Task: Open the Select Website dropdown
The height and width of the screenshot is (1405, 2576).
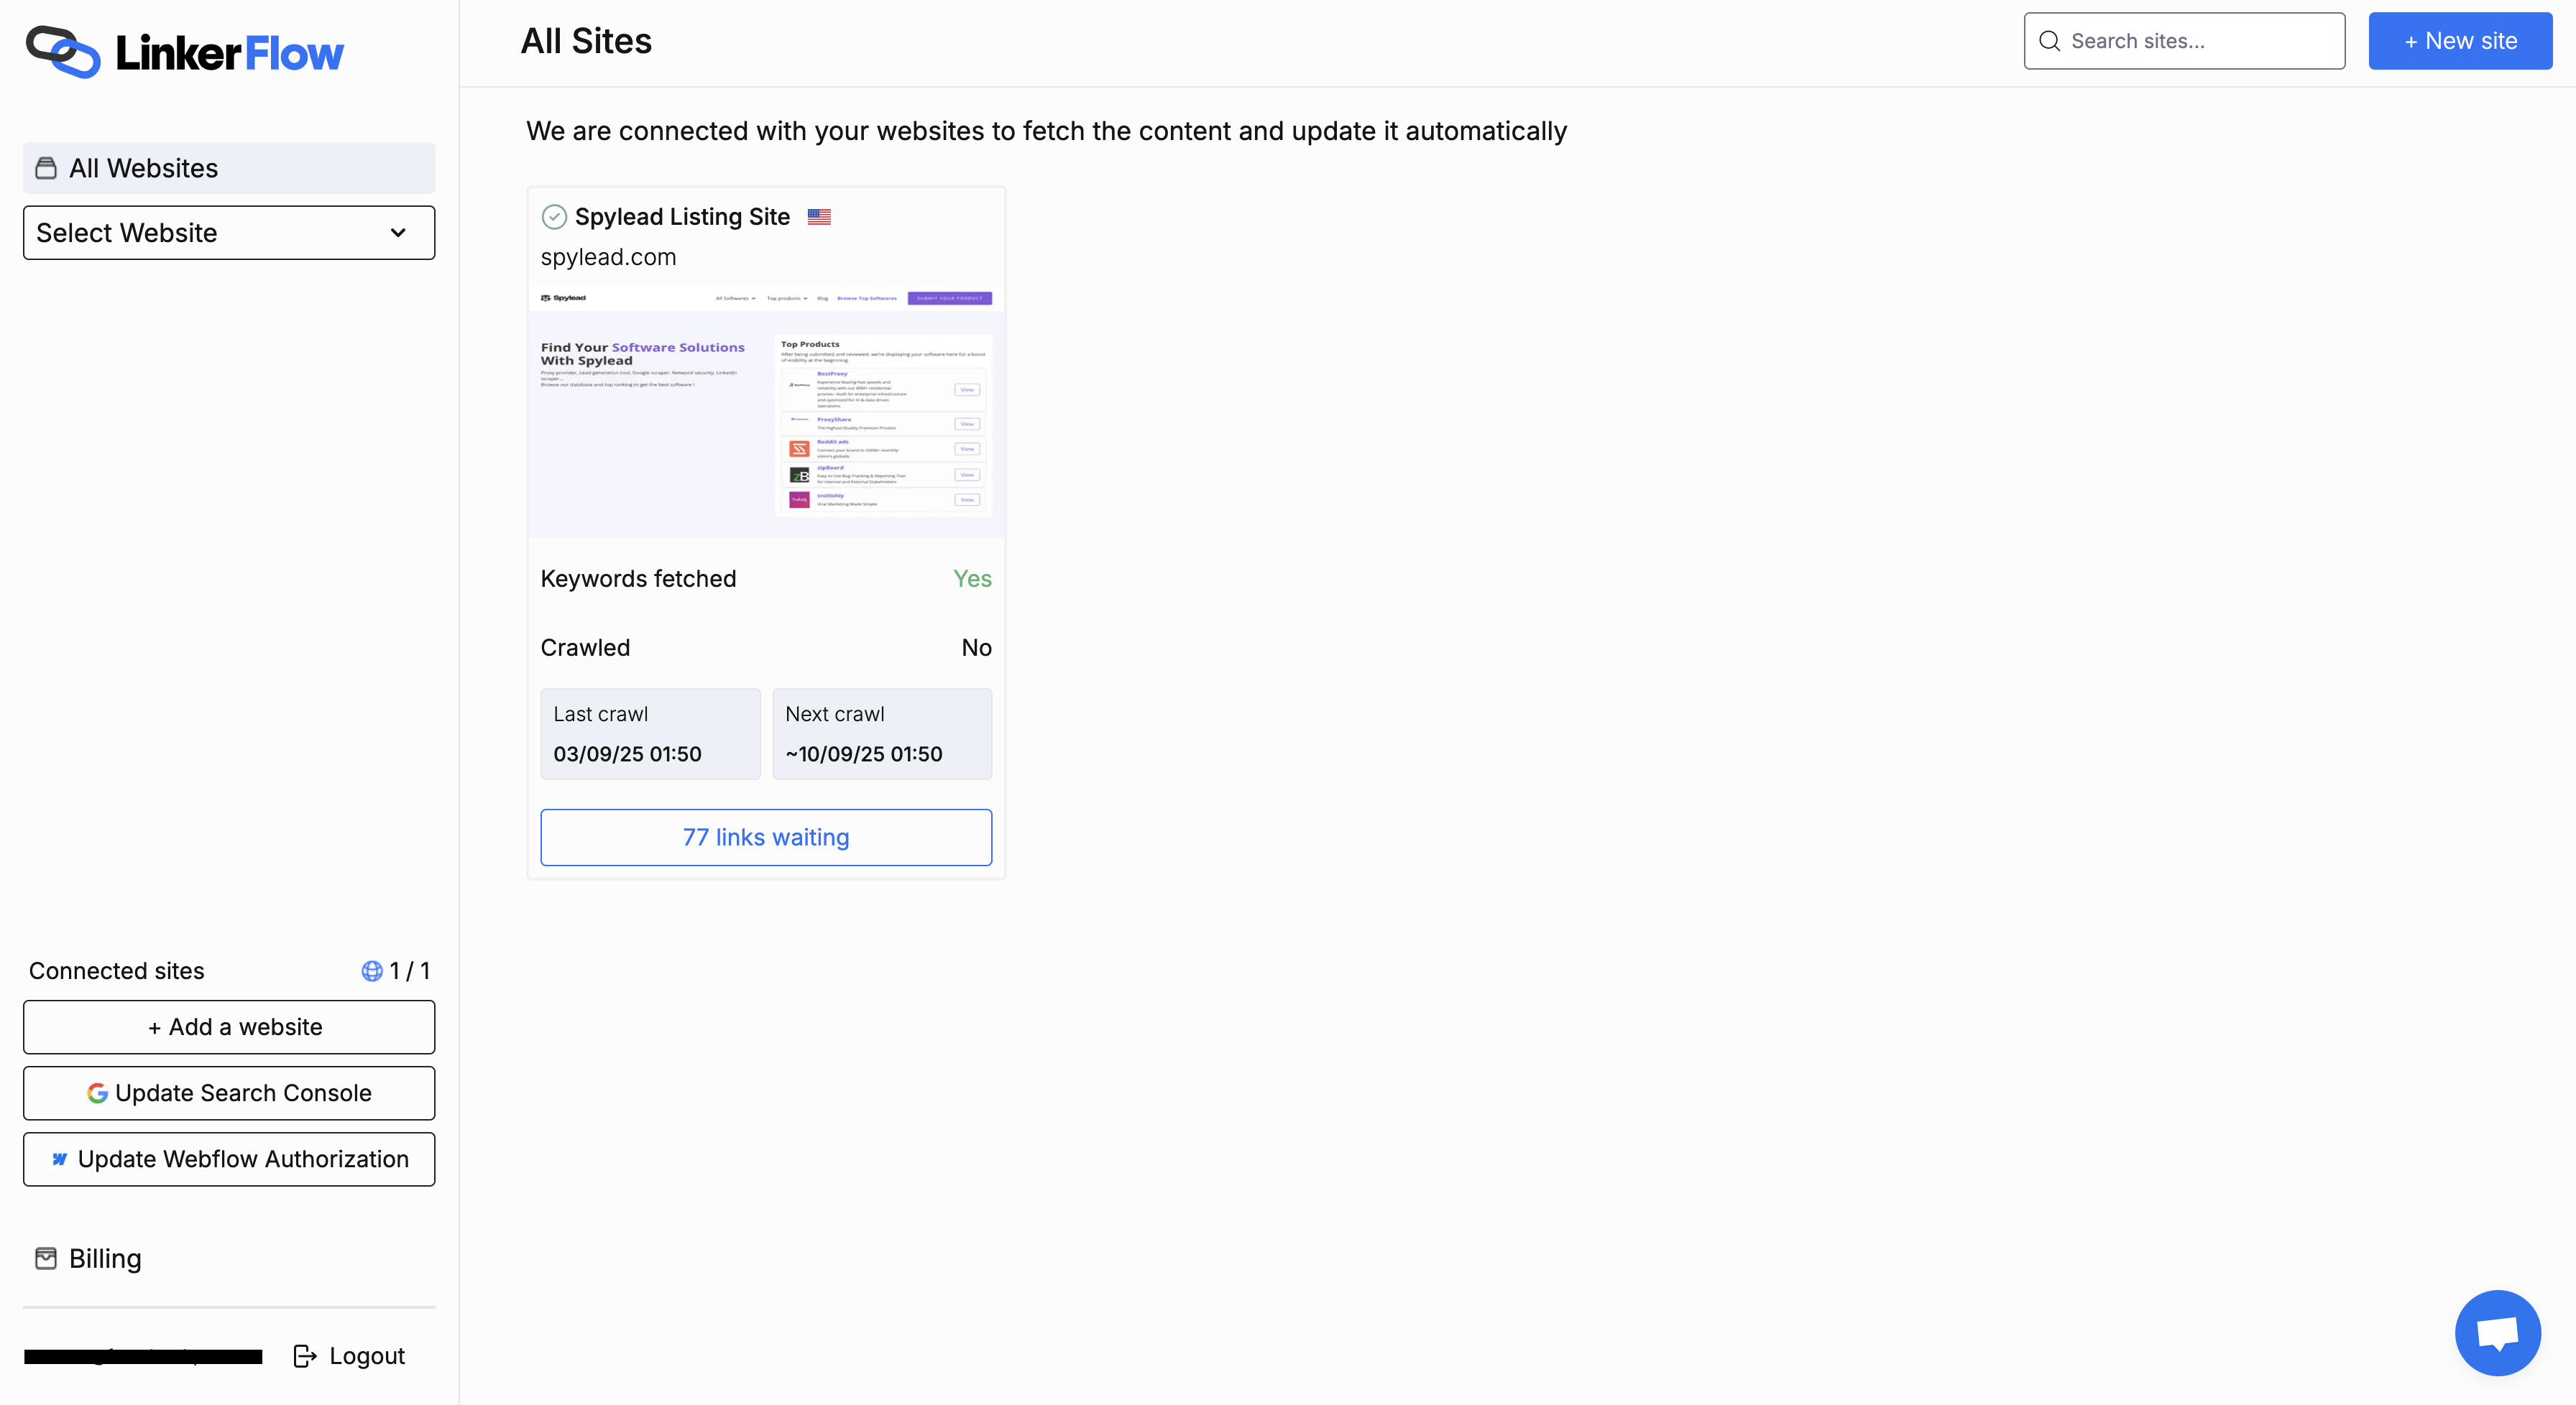Action: point(228,233)
